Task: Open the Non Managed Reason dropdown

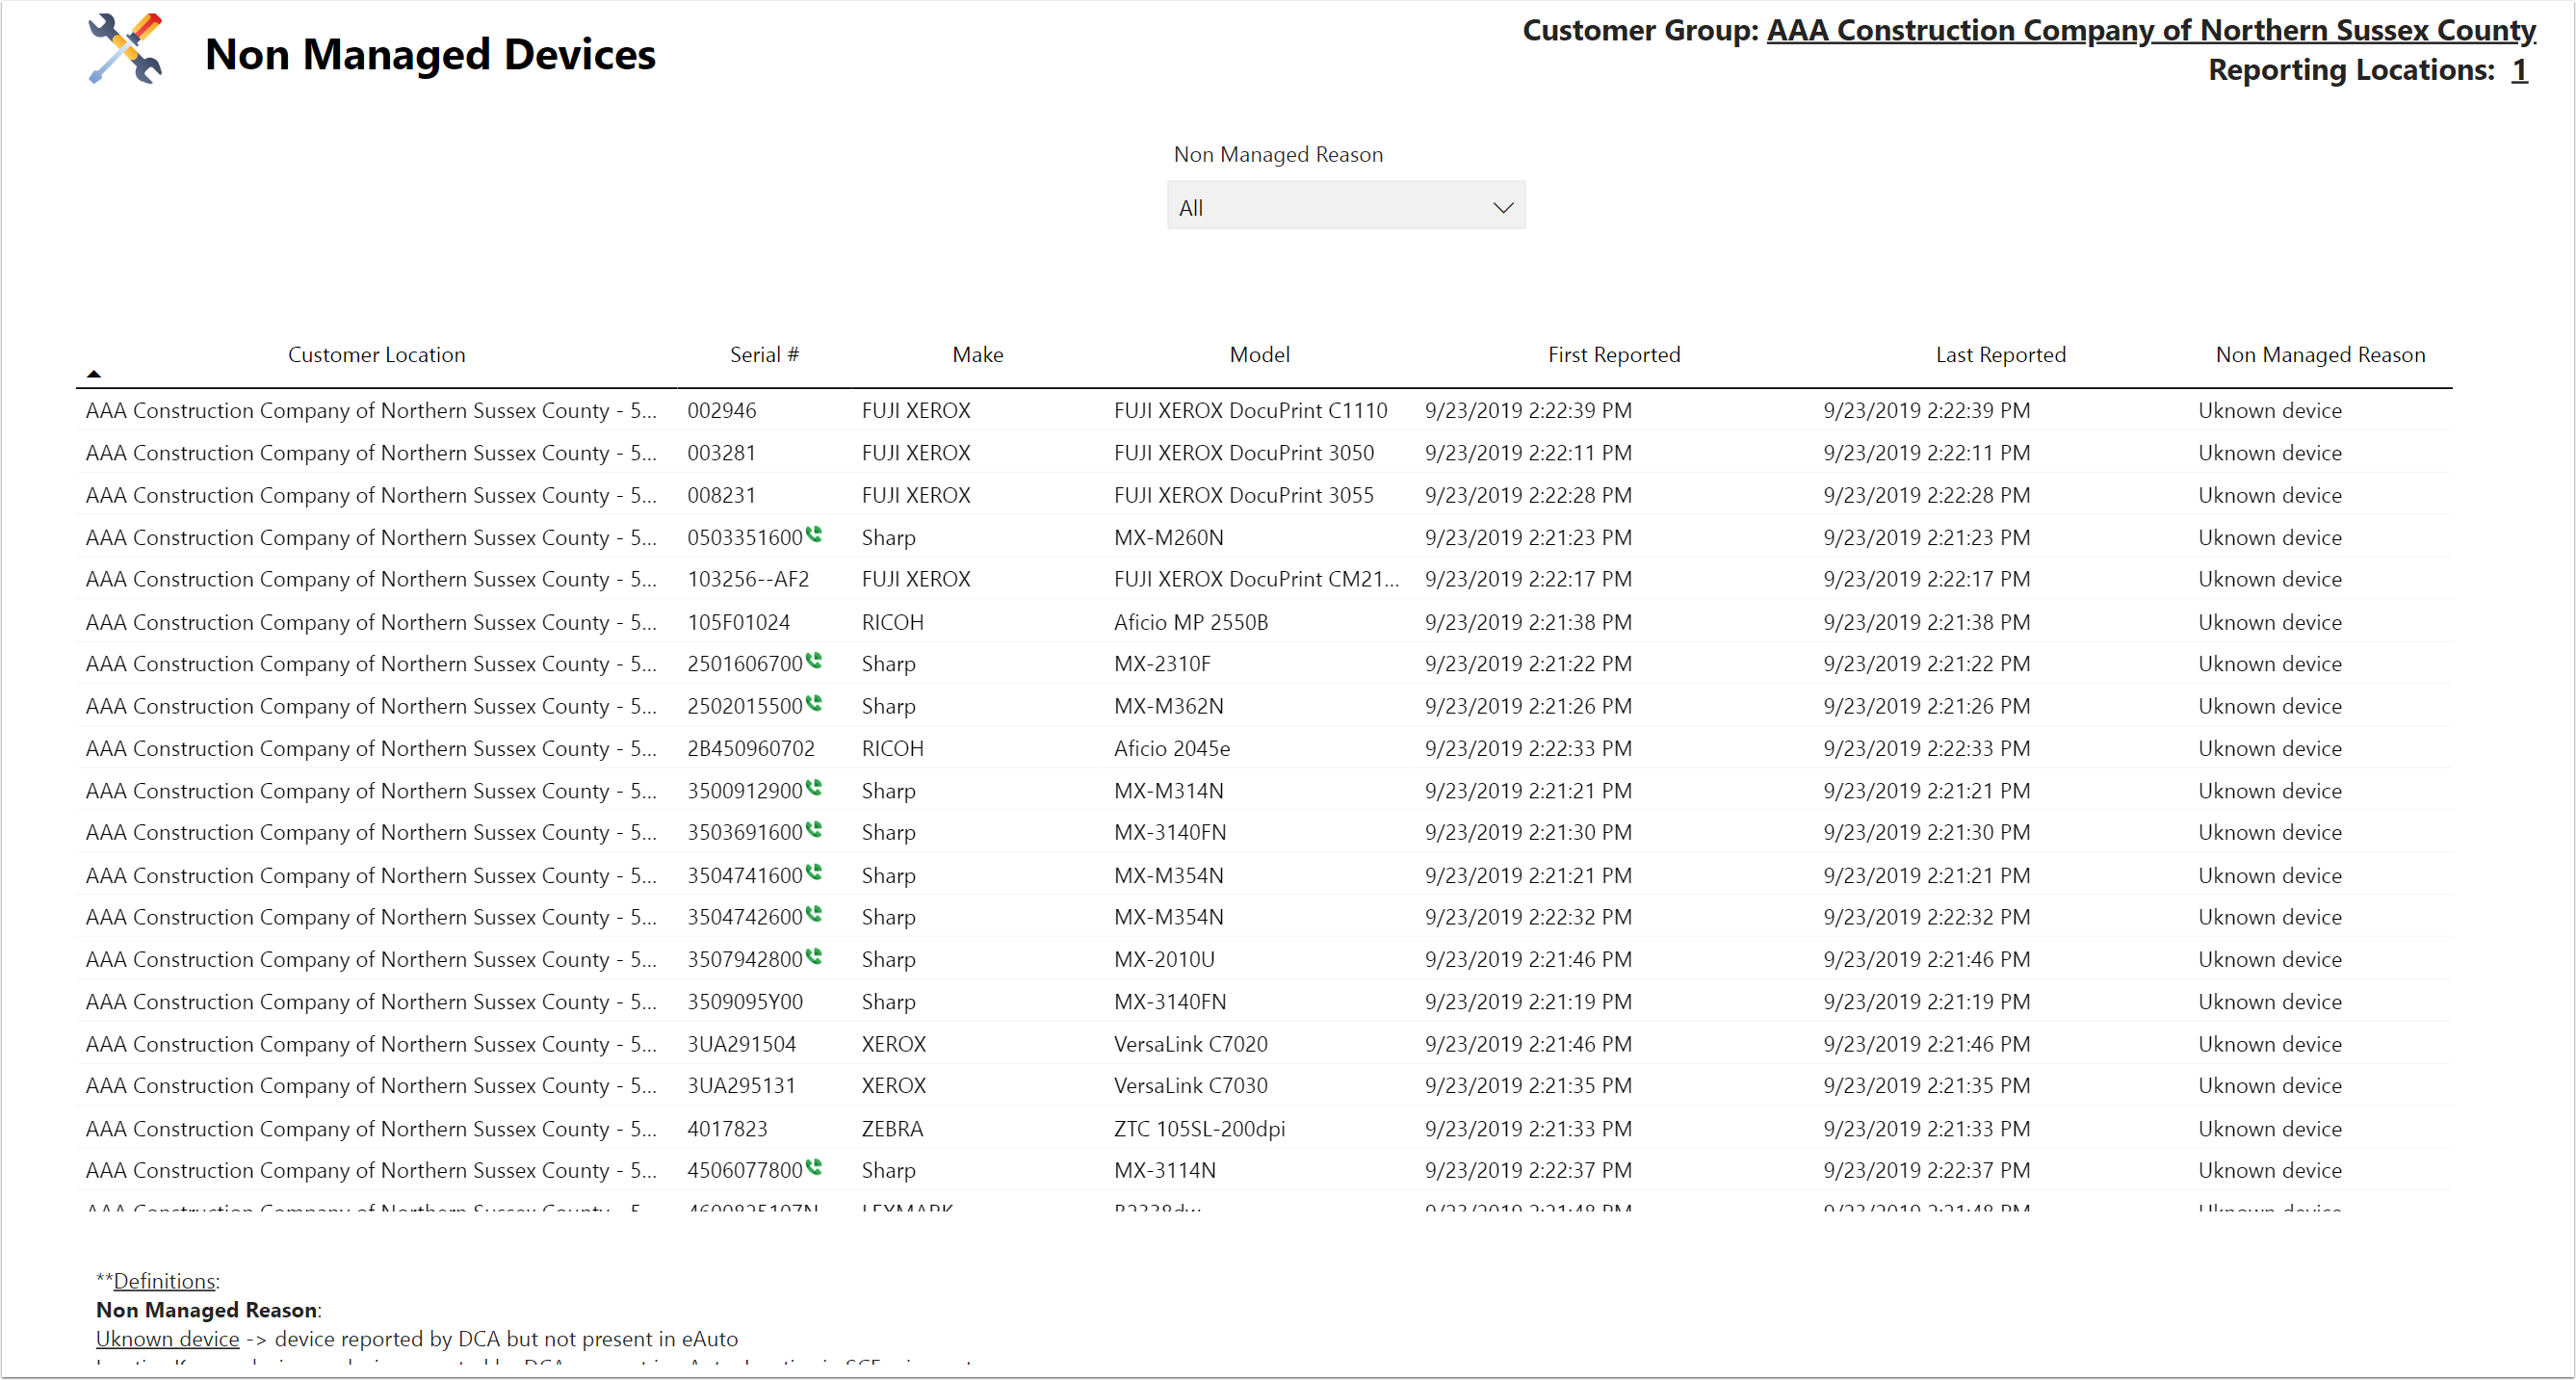Action: pos(1346,206)
